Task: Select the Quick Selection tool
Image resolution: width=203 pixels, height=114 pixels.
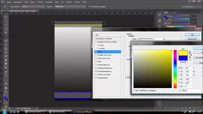Action: pyautogui.click(x=6, y=29)
